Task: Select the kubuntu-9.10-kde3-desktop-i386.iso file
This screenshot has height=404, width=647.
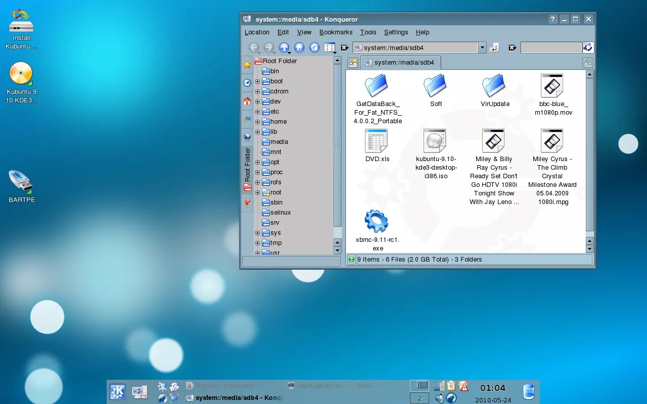Action: point(436,154)
